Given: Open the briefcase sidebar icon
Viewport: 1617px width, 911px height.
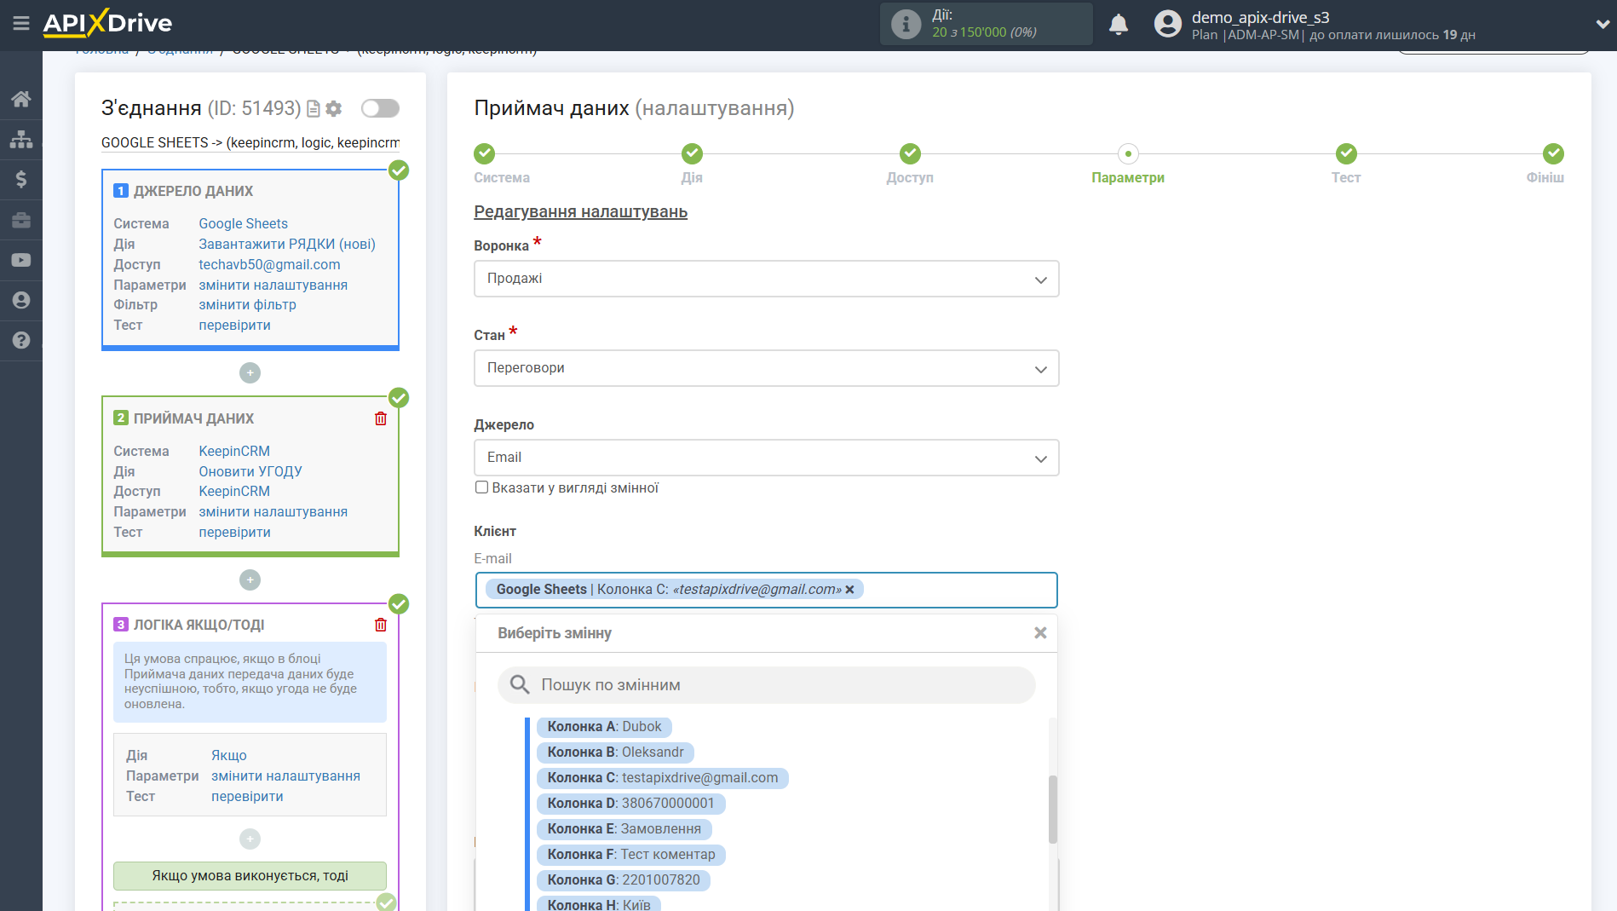Looking at the screenshot, I should pos(21,220).
